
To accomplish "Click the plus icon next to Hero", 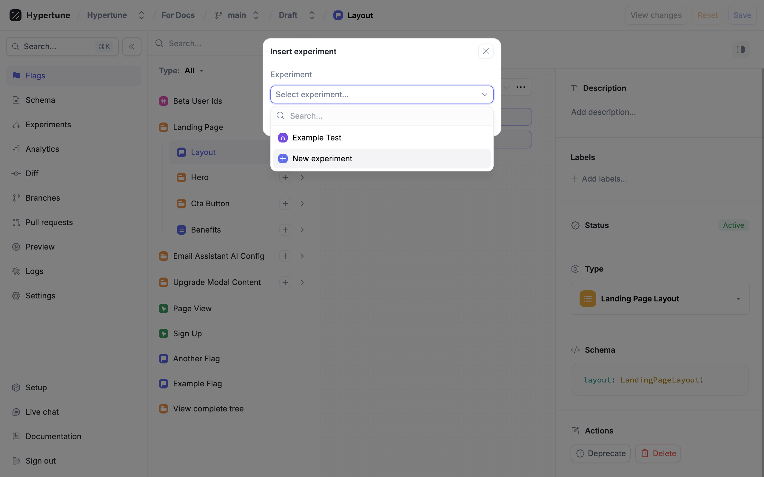I will 285,177.
